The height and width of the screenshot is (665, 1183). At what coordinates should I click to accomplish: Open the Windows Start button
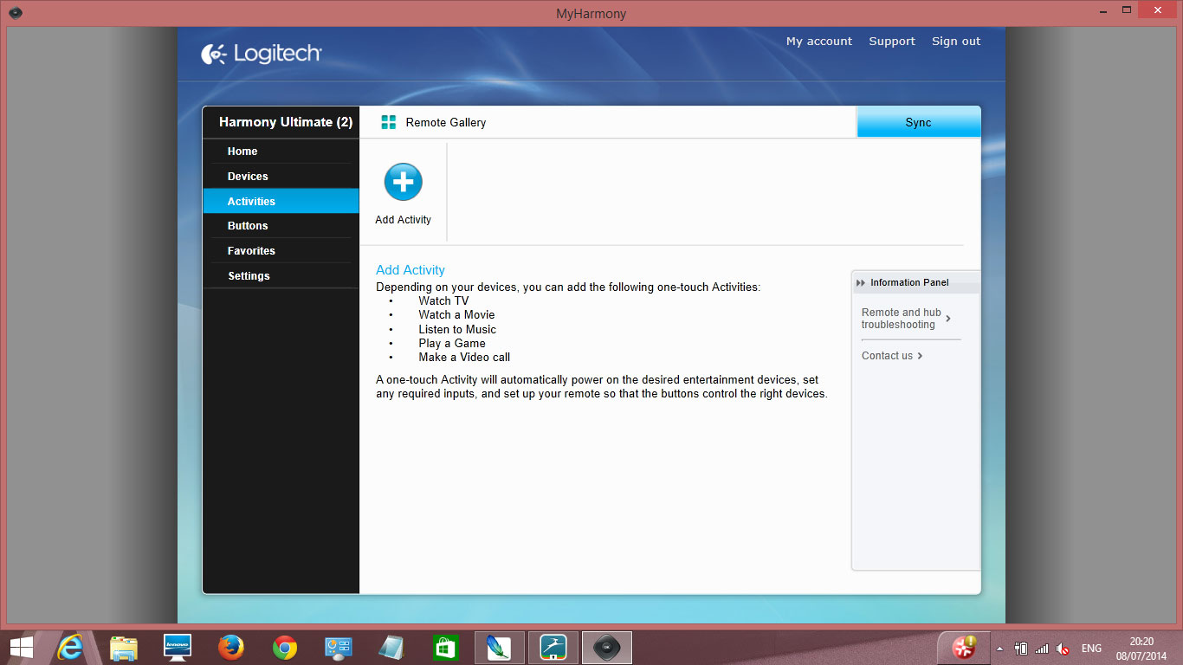(x=21, y=647)
